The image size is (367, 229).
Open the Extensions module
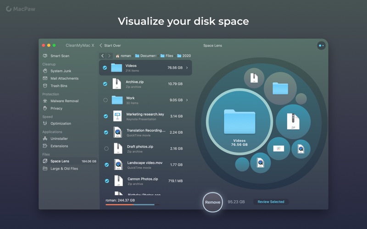click(59, 146)
